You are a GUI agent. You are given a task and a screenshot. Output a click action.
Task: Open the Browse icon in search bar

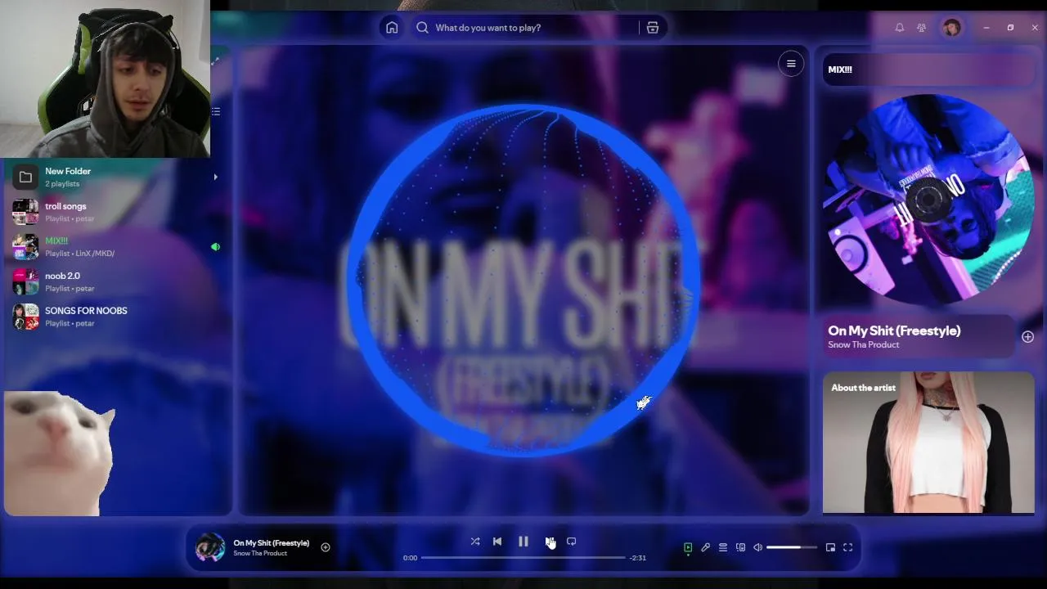pyautogui.click(x=653, y=28)
